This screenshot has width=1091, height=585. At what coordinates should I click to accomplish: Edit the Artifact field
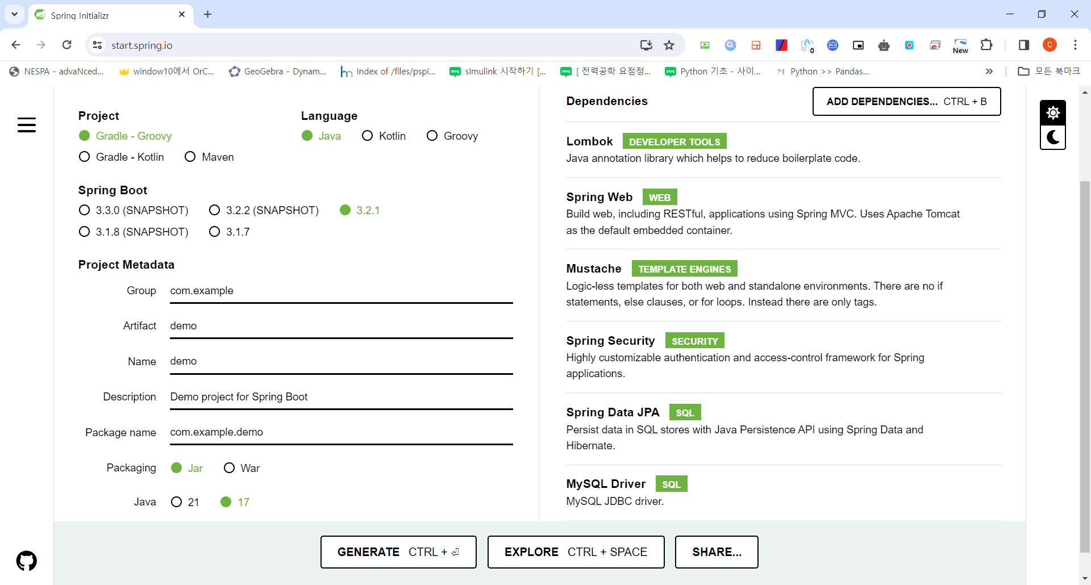click(341, 326)
